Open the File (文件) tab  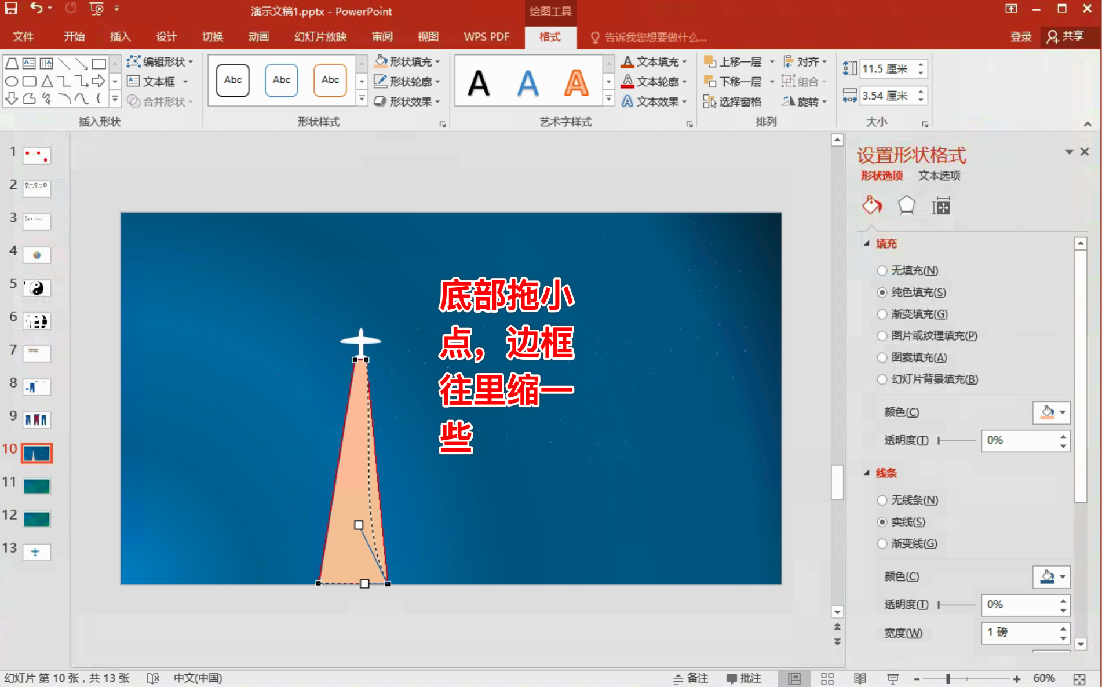23,36
